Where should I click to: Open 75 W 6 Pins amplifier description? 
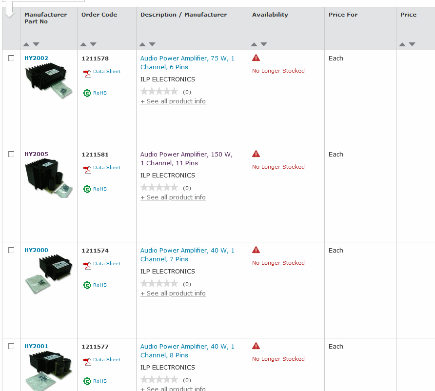click(187, 63)
